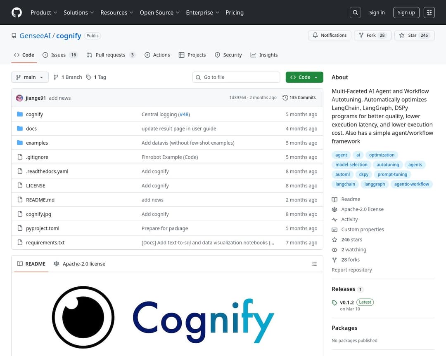Open the commit history clock icon
This screenshot has height=356, width=446.
pos(285,98)
